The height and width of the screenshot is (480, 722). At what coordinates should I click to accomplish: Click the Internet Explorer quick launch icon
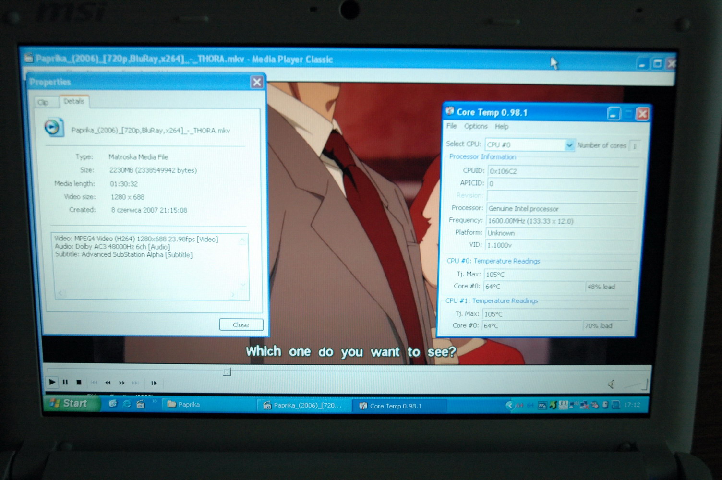coord(127,404)
